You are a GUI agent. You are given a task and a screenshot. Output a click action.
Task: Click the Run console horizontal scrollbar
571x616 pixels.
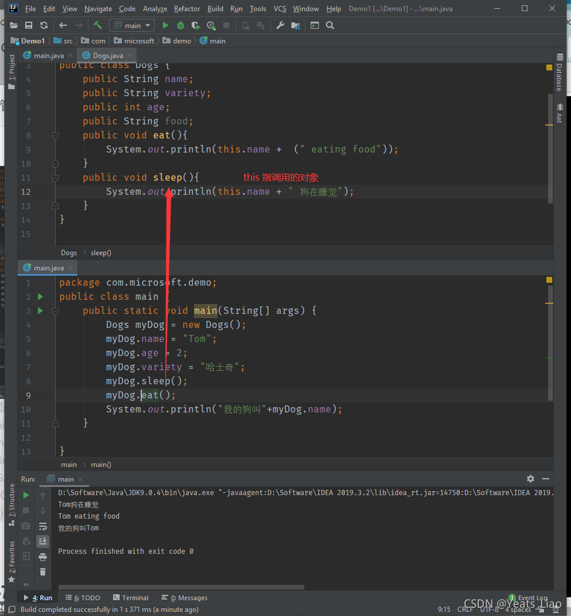181,587
